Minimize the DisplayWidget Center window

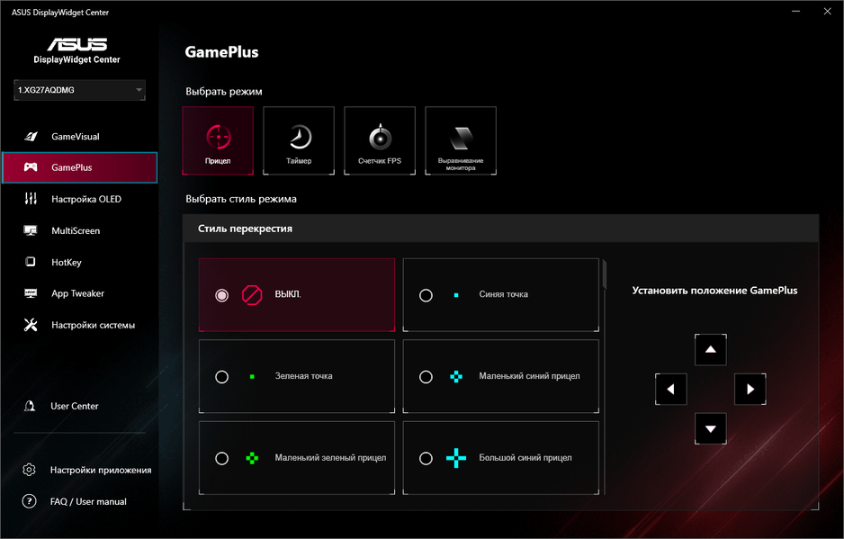[x=796, y=12]
